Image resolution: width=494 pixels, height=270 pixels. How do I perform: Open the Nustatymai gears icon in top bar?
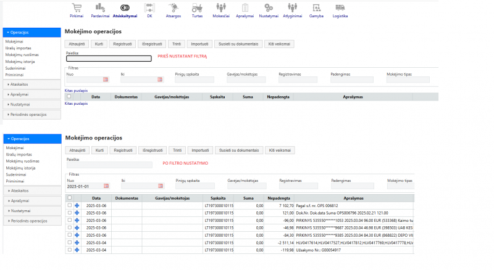[x=269, y=7]
